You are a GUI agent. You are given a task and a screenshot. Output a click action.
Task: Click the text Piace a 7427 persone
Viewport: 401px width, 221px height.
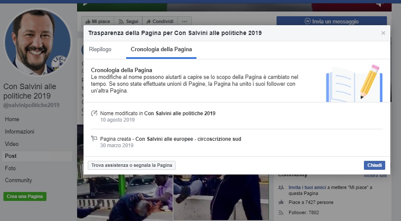311,202
